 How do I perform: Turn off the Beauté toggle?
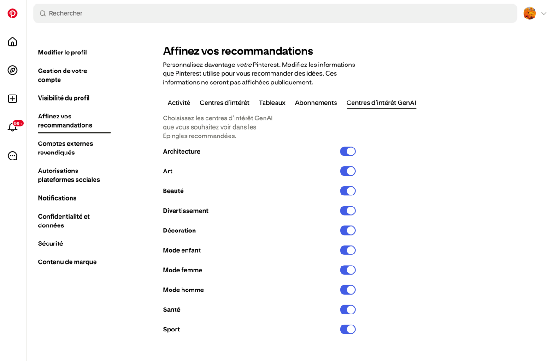[347, 191]
